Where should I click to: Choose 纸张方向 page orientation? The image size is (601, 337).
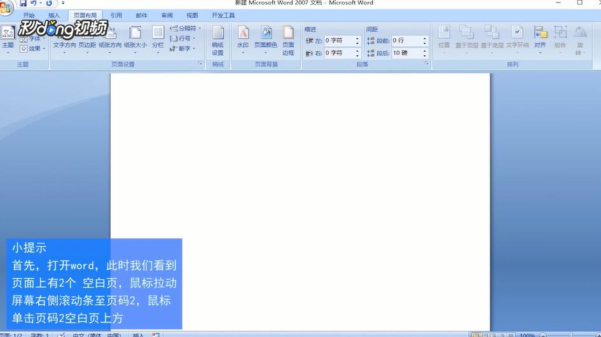tap(110, 41)
